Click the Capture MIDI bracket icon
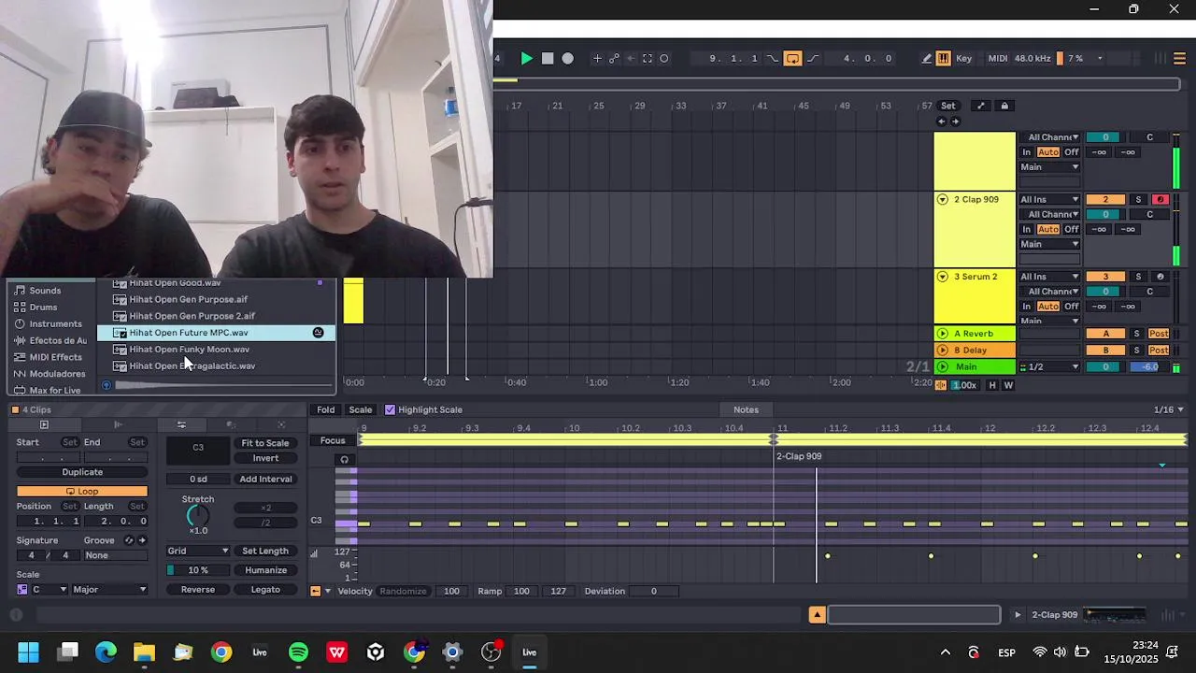 coord(648,58)
